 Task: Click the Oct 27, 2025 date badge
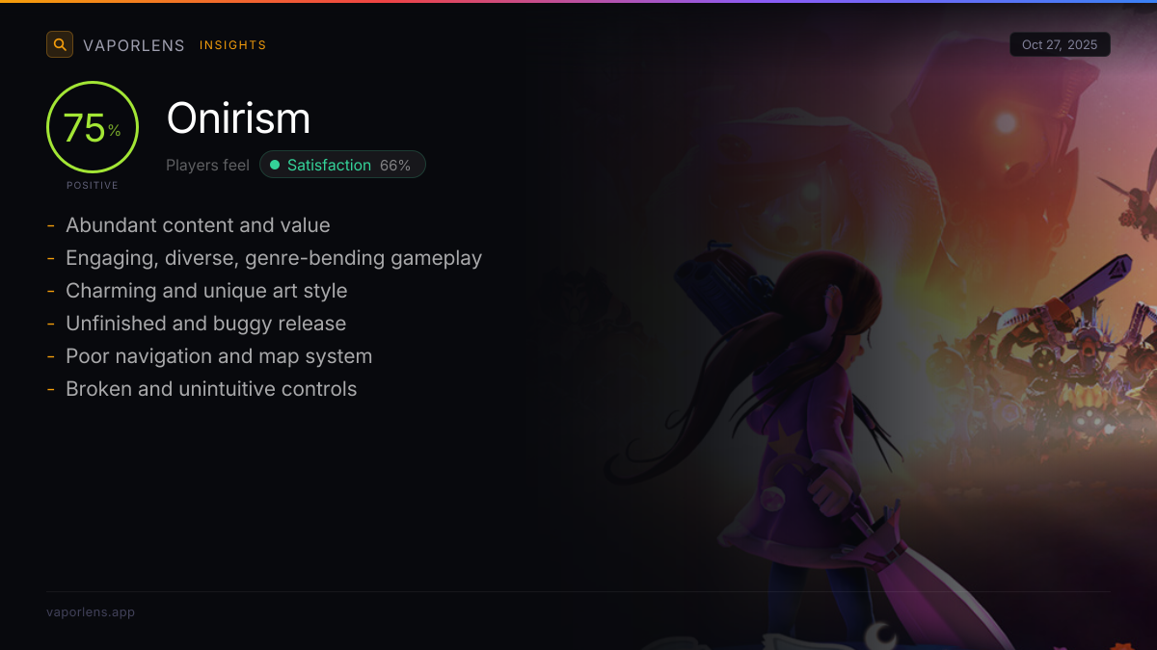pos(1060,44)
